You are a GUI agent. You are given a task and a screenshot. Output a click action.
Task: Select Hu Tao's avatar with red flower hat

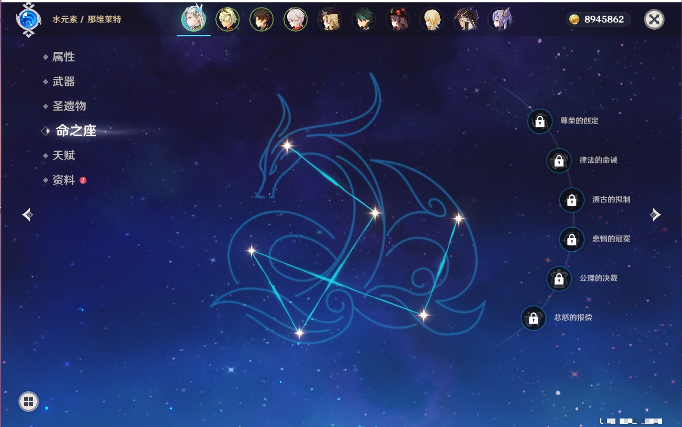tap(398, 19)
